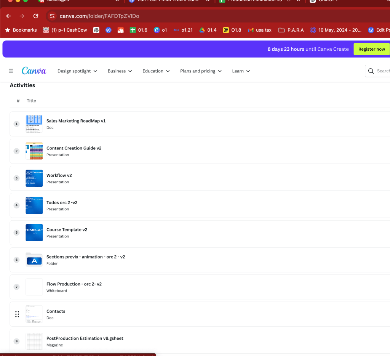Screen dimensions: 390x356
Task: Click the browser forward arrow
Action: 22,16
